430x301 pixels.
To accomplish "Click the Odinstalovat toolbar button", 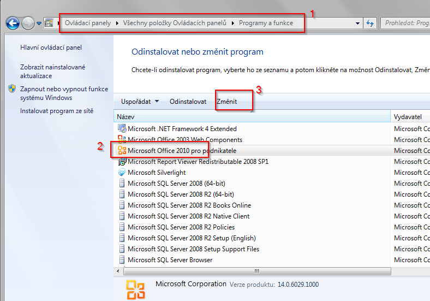I will [188, 102].
